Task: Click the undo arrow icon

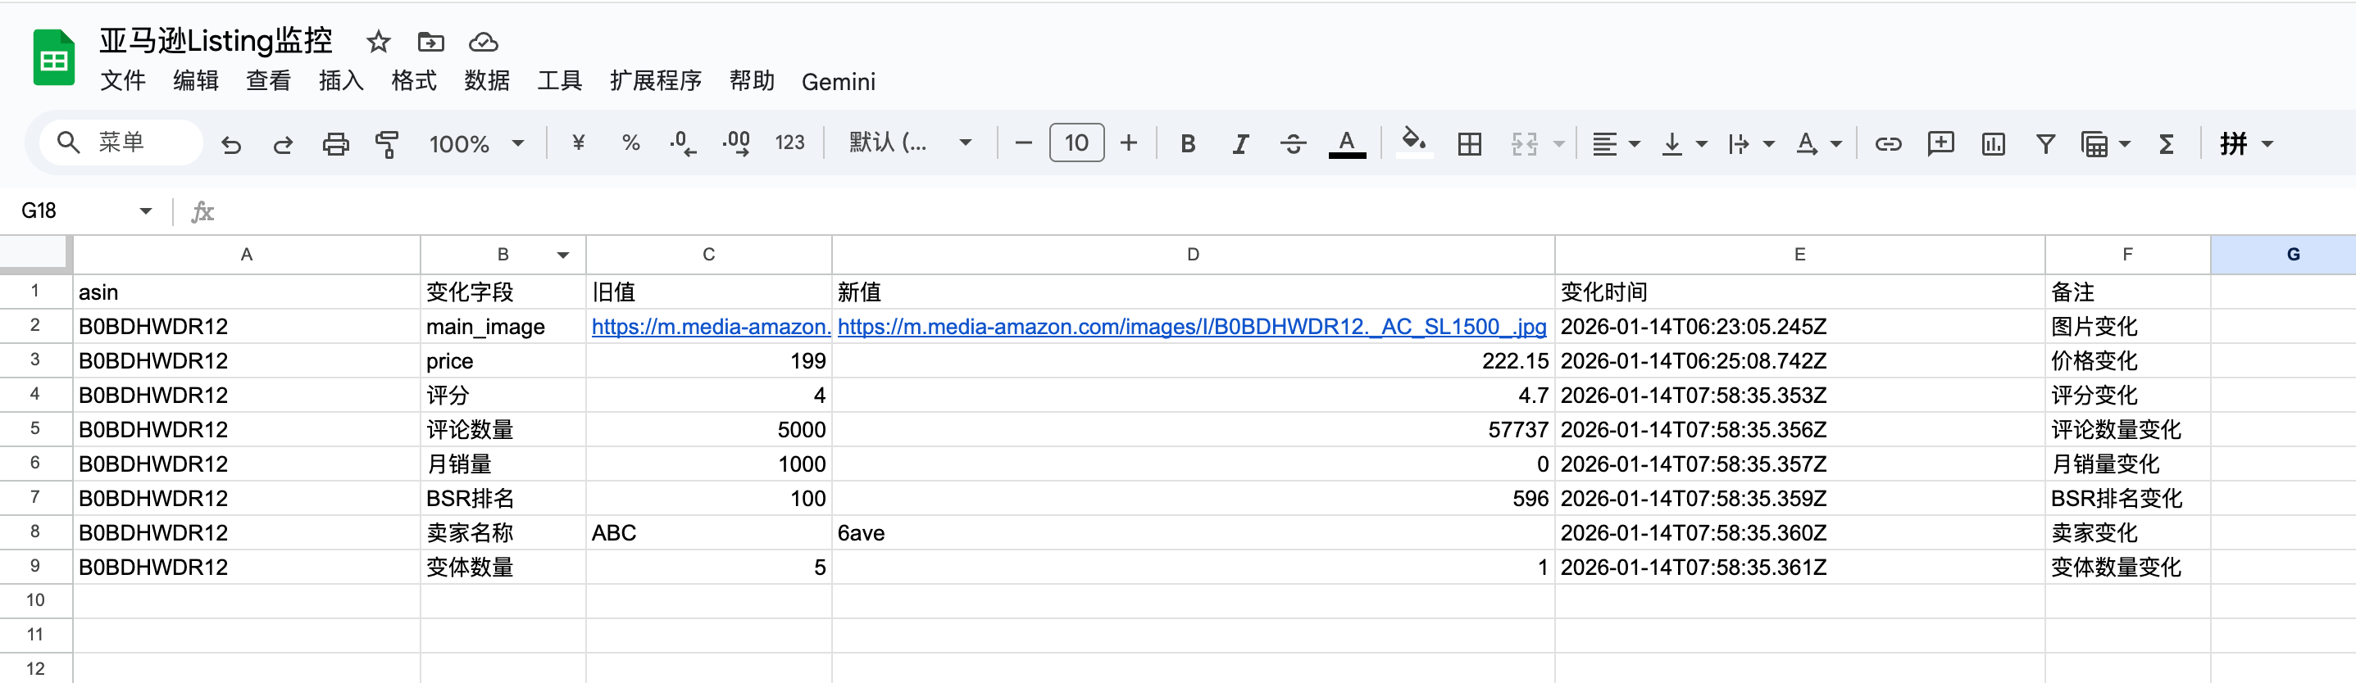Action: [x=230, y=143]
